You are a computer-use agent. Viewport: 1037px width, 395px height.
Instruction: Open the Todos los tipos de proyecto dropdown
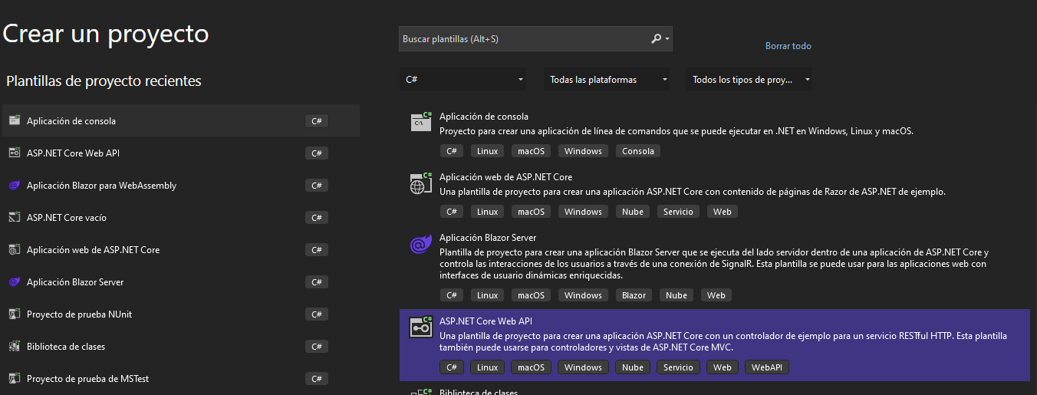[x=749, y=79]
